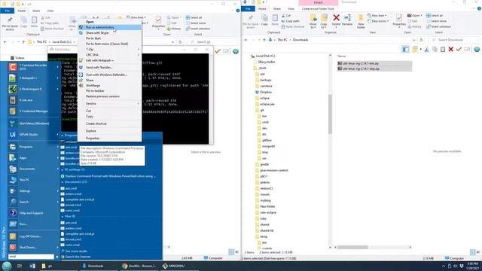Choose Pin to Start in context menu
The image size is (482, 271).
point(109,38)
